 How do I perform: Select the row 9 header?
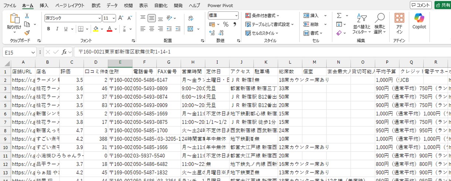[x=5, y=139]
